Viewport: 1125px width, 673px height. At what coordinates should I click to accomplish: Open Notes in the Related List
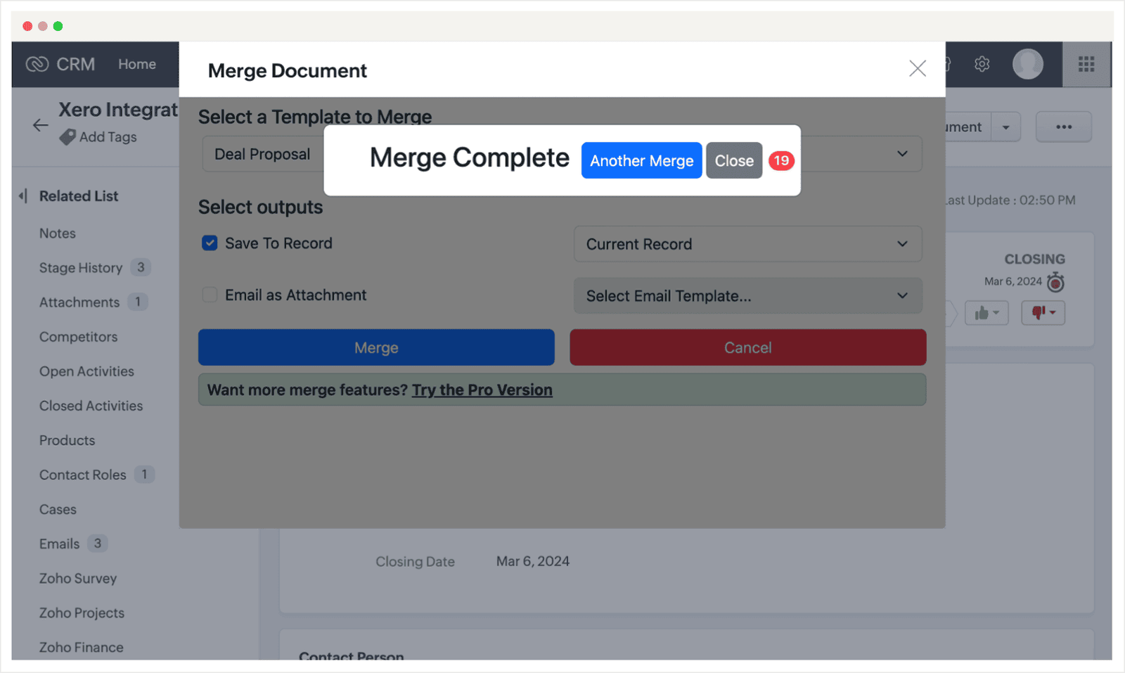58,233
